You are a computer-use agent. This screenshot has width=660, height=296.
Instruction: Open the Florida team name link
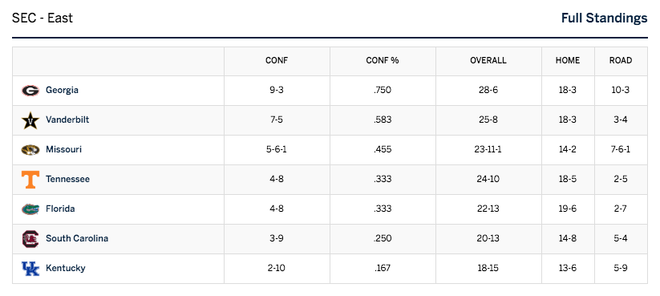(60, 209)
